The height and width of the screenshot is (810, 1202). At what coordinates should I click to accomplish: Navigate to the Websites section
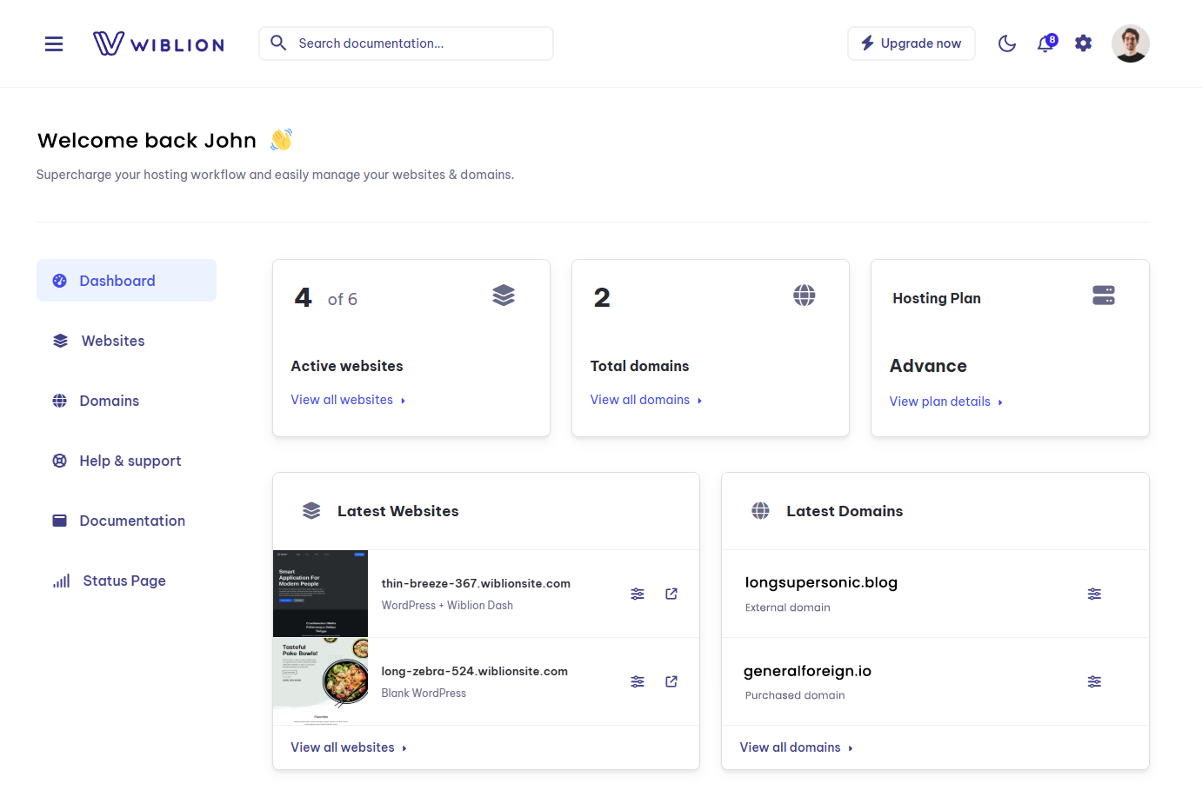pos(115,340)
